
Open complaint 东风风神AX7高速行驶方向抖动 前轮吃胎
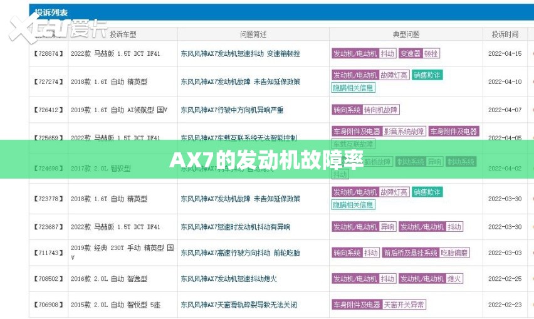point(240,253)
